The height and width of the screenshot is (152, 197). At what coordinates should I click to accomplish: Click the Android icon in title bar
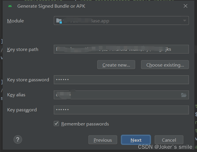click(x=10, y=6)
